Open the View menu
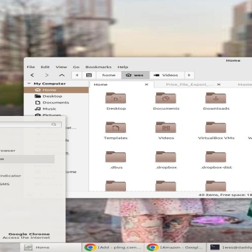Image resolution: width=252 pixels, height=252 pixels. [x=61, y=67]
